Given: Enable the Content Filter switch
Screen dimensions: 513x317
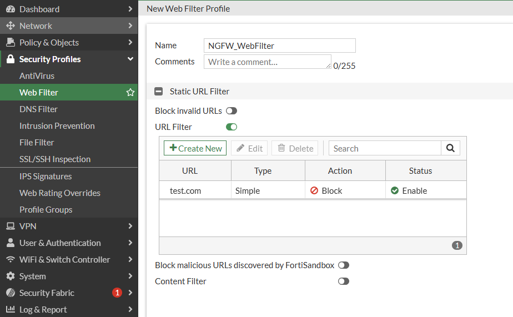Looking at the screenshot, I should pos(344,281).
